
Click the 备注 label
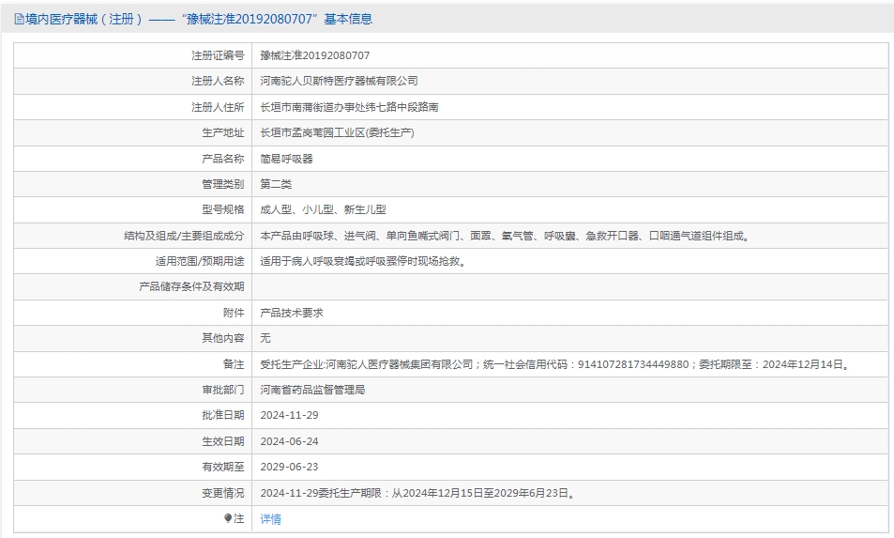tap(234, 364)
